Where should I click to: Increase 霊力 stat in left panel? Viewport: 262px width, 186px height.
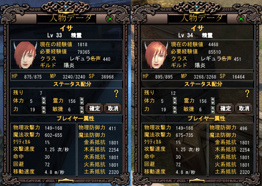82,99
